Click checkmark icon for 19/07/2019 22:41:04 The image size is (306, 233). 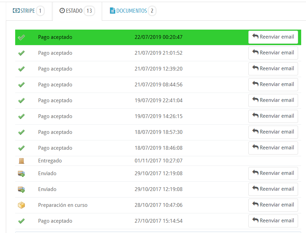21,100
